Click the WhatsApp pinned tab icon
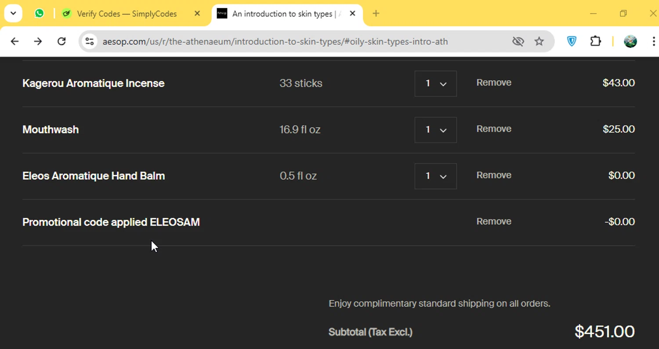This screenshot has height=349, width=659. (x=40, y=14)
